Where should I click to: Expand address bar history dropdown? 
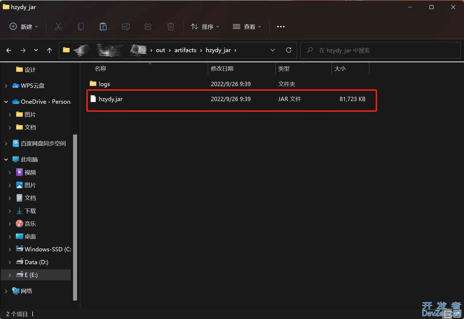tap(273, 50)
